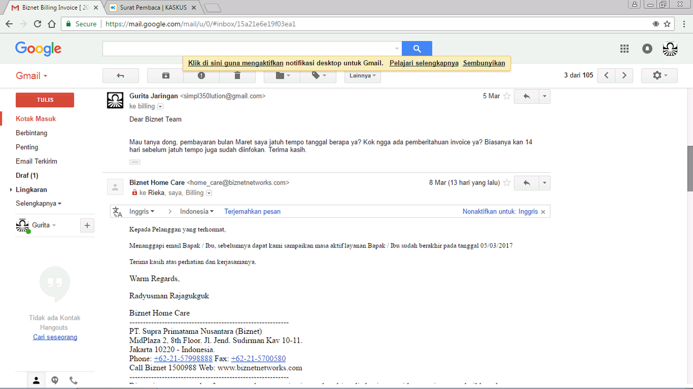Click the plus button beside Gurita
The height and width of the screenshot is (389, 693).
tap(87, 225)
